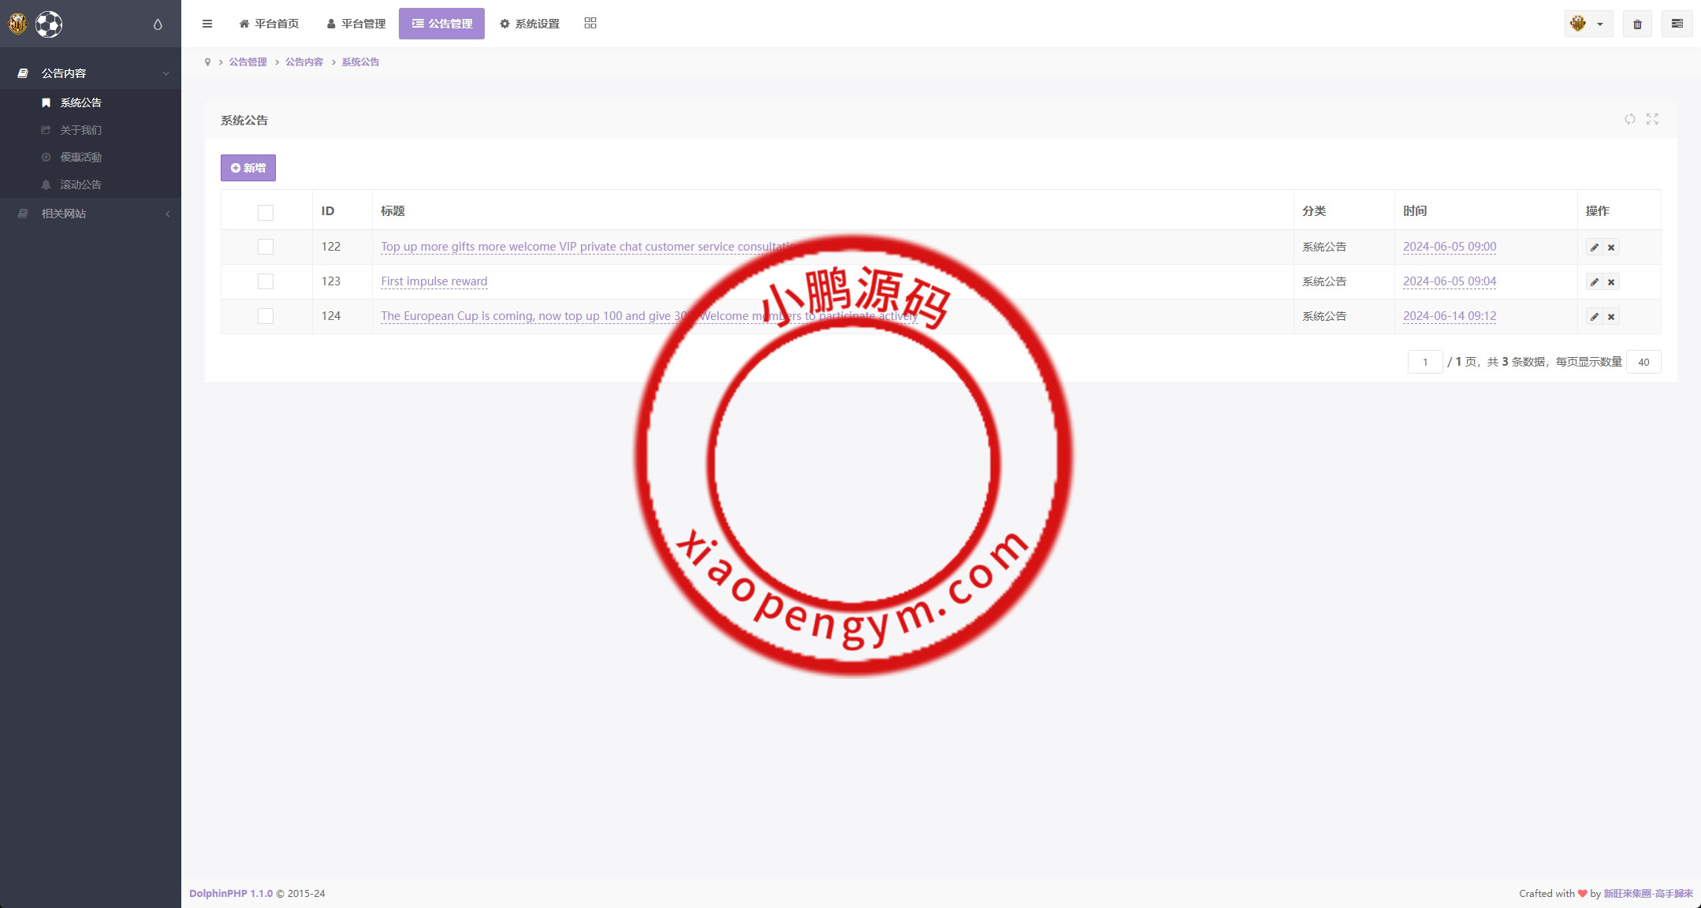Delete announcement ID 123 with X icon

pyautogui.click(x=1612, y=281)
